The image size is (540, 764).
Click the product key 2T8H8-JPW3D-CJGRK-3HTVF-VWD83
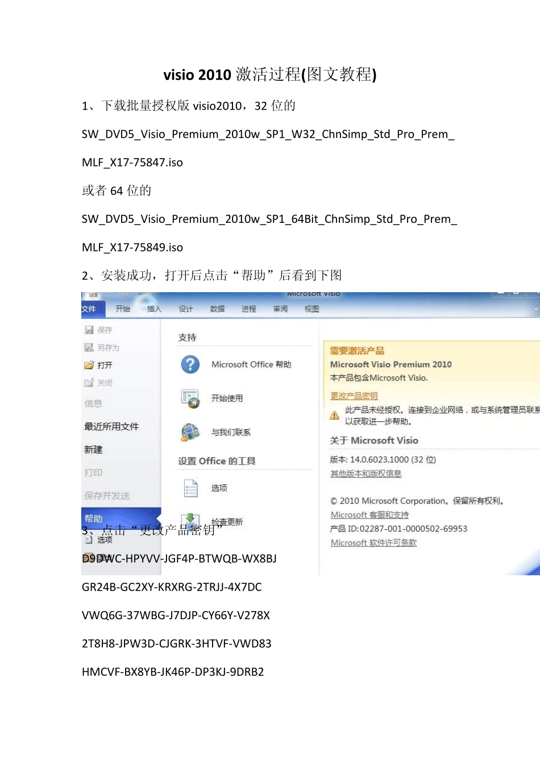[x=177, y=644]
